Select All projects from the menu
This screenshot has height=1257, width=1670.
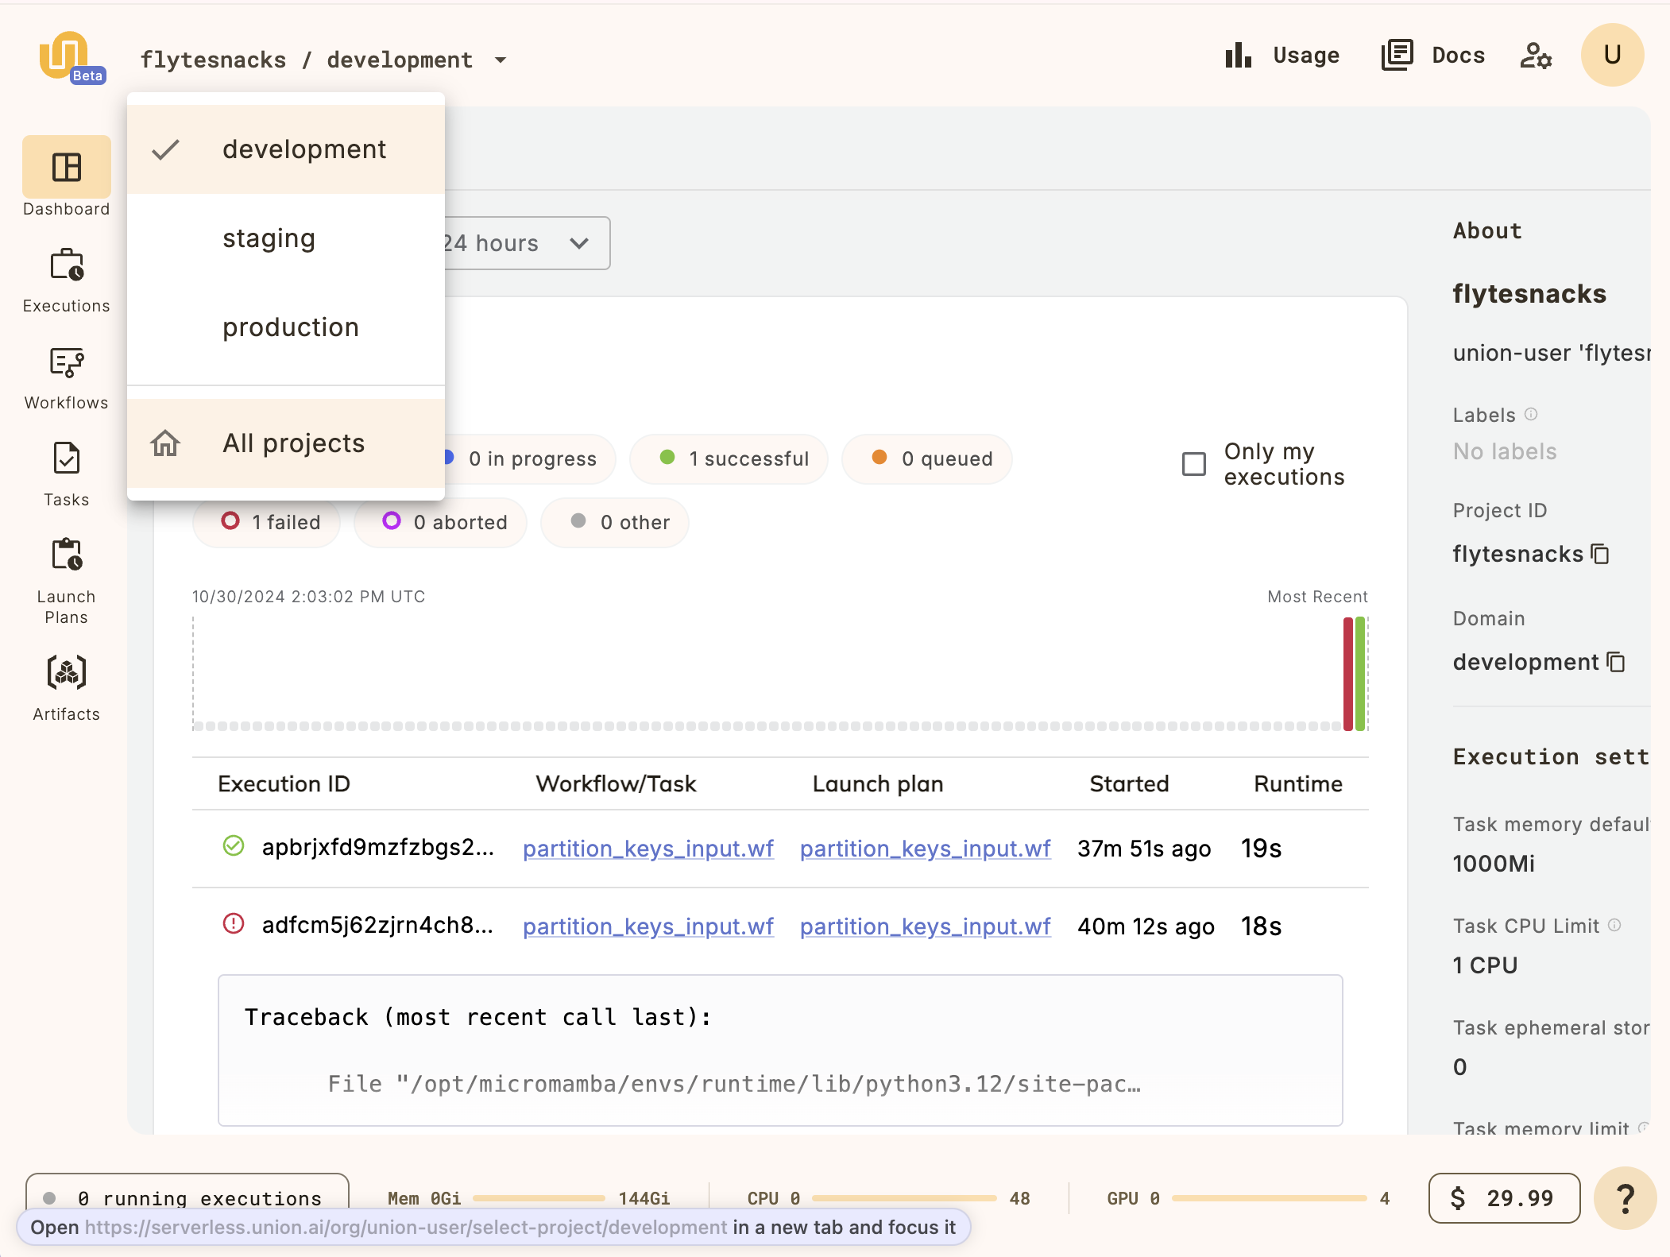293,443
